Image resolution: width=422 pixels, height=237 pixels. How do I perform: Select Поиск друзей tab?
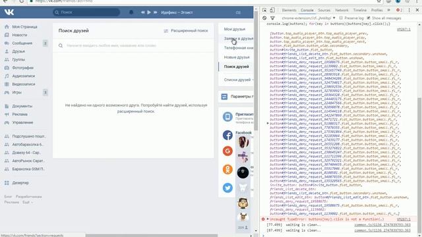pyautogui.click(x=236, y=66)
